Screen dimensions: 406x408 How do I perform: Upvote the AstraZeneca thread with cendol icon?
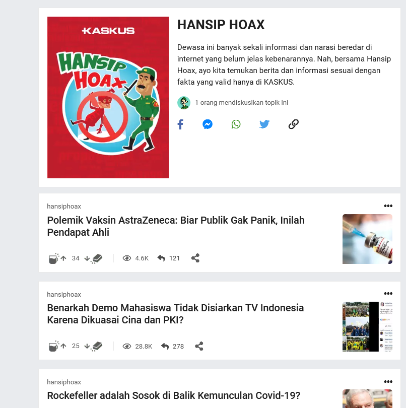coord(57,258)
